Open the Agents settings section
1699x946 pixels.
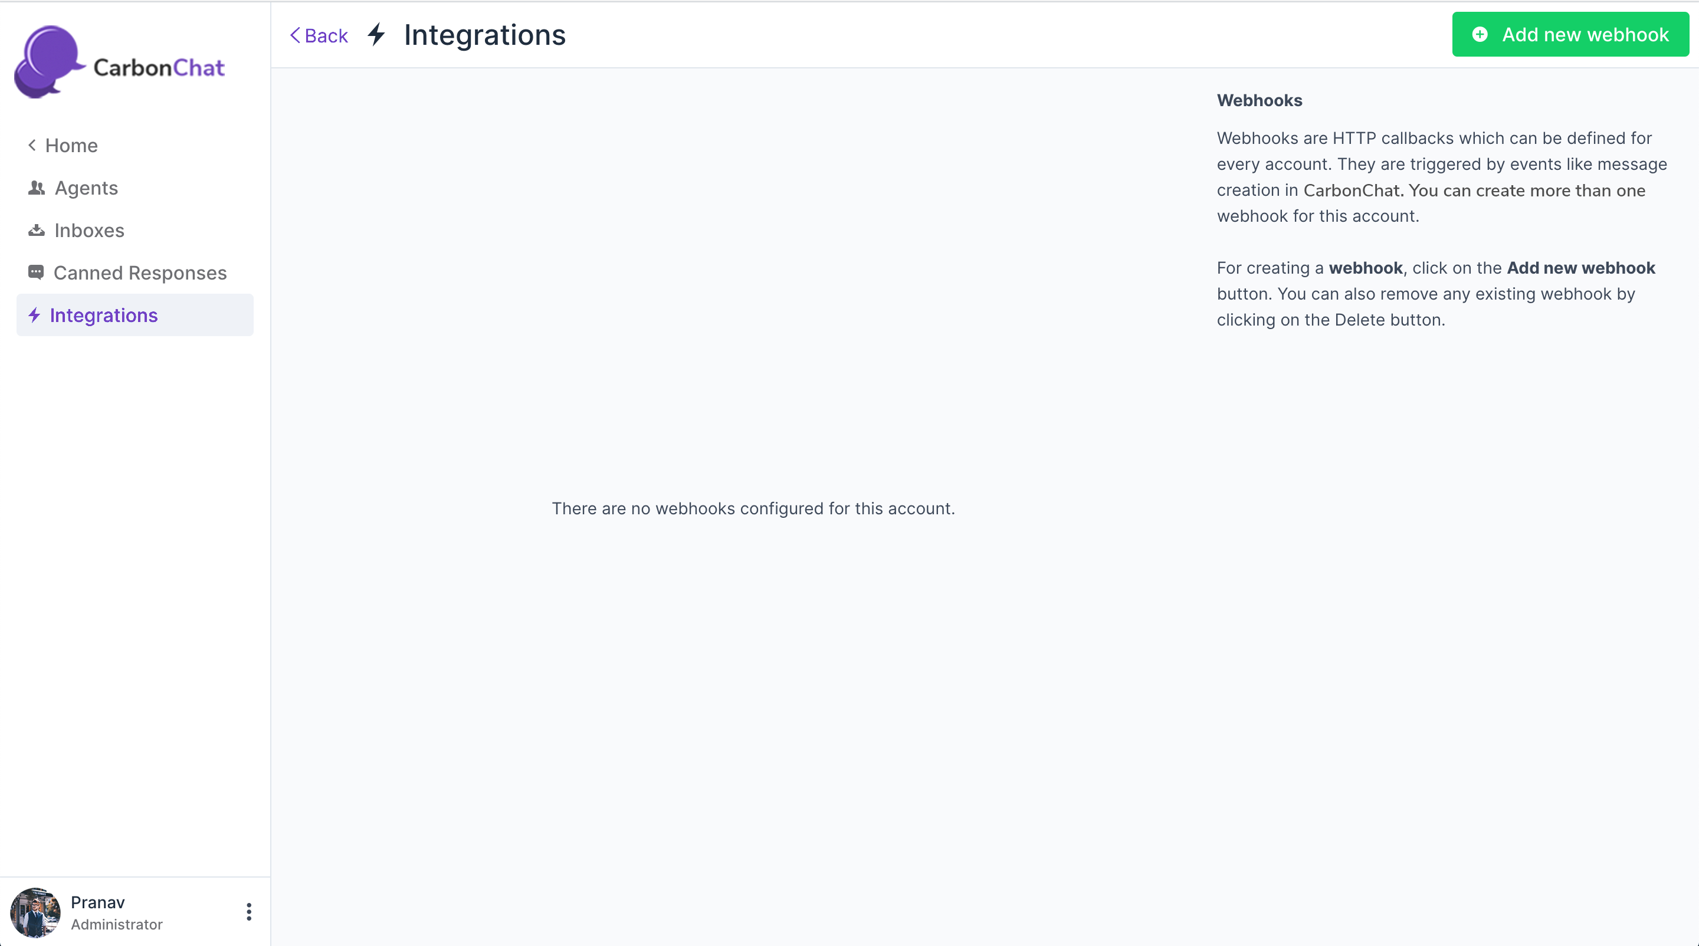tap(86, 189)
